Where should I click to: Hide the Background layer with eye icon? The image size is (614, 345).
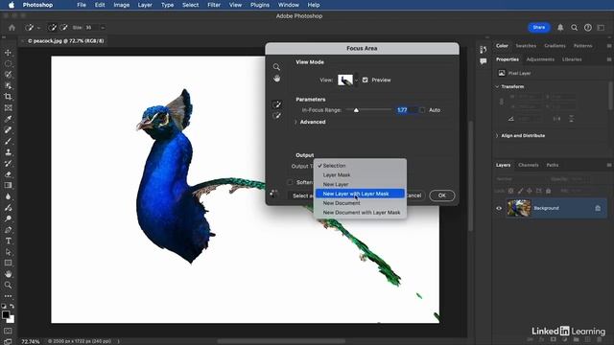pos(499,208)
